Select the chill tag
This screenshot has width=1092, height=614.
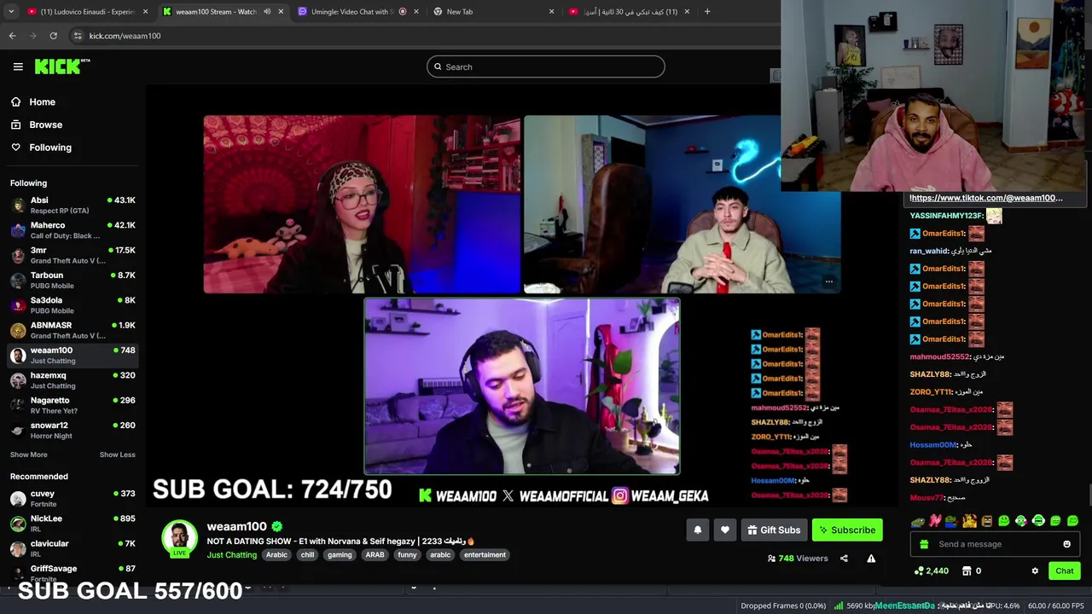tap(307, 555)
